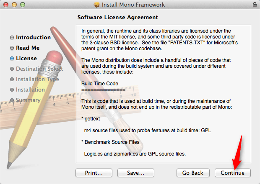Click the 'Logic.cs and zipmark.cs' line

135,154
